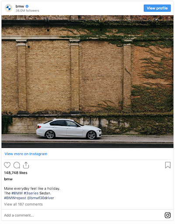177x224 pixels.
Task: Click the View profile button
Action: tap(157, 8)
